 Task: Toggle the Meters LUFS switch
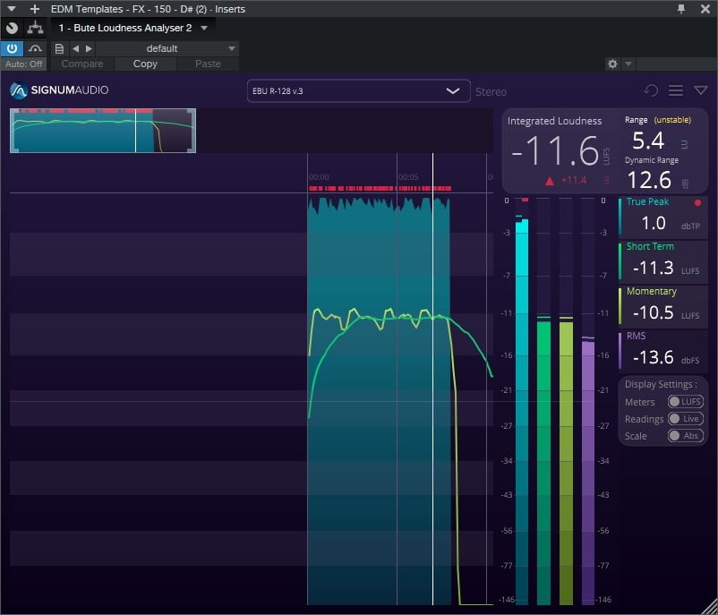click(x=686, y=402)
